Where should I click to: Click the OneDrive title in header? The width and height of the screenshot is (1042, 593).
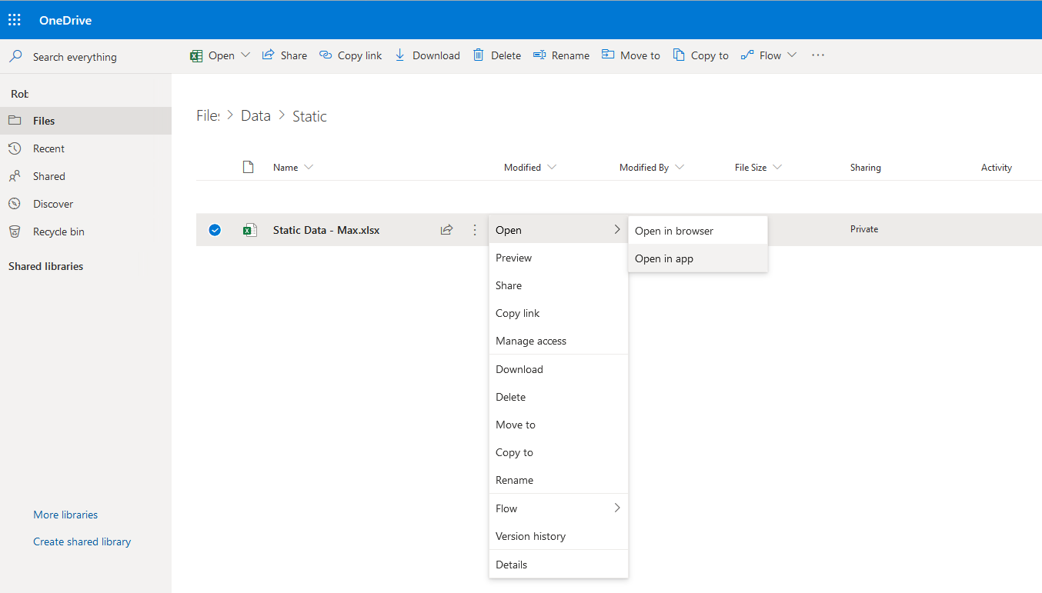pos(65,21)
